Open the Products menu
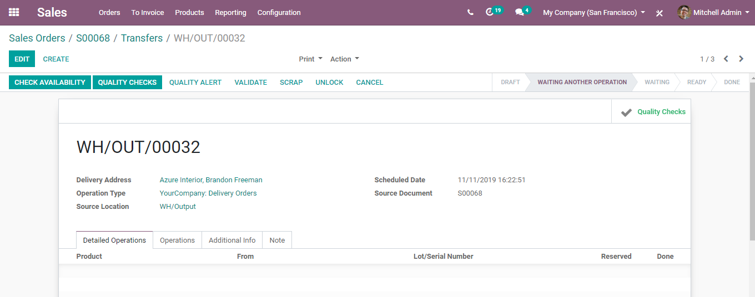 (x=189, y=12)
